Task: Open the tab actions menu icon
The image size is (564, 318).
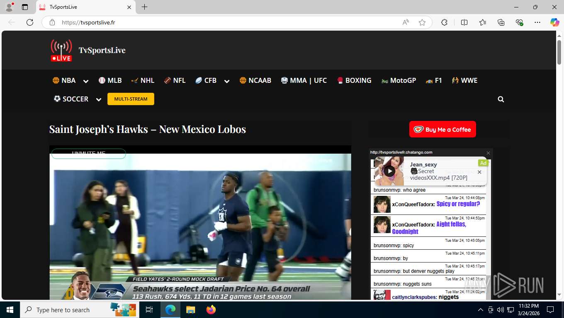Action: [x=25, y=7]
